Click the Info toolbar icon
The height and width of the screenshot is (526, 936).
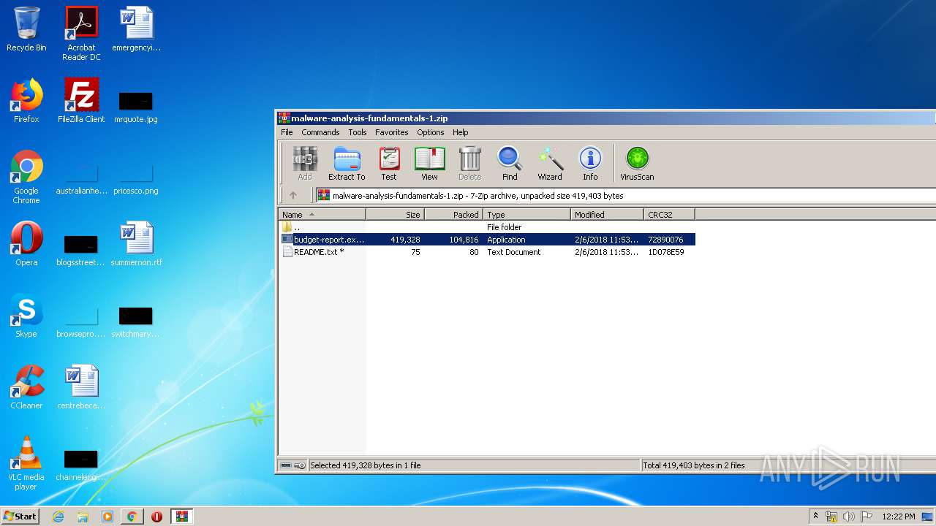point(590,164)
